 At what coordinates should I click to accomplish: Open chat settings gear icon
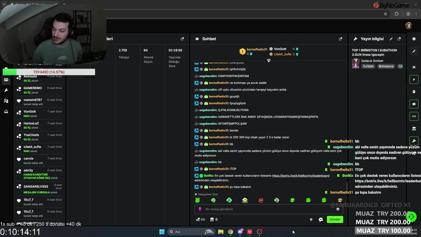[311, 220]
